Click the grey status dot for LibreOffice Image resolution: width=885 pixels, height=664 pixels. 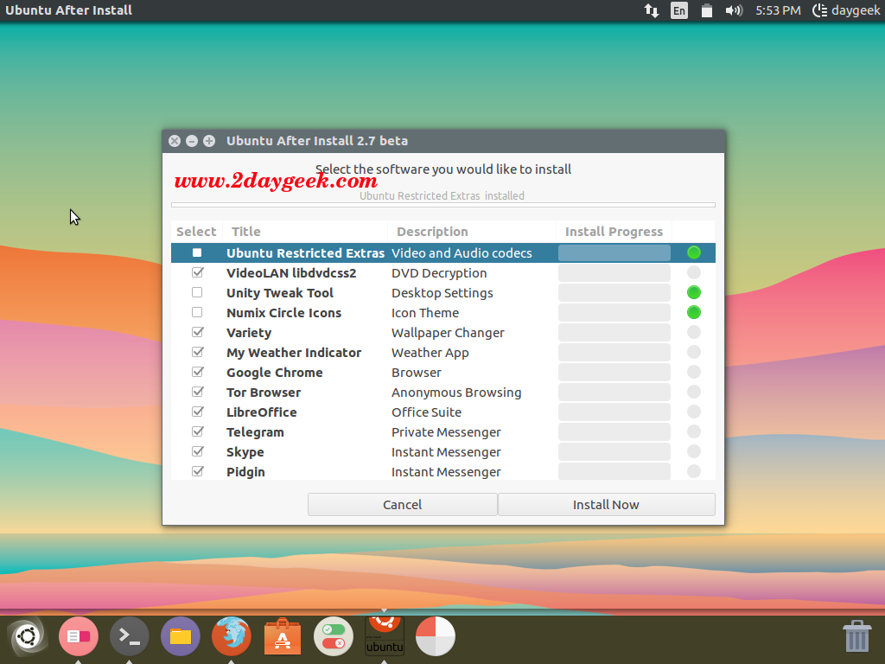[694, 412]
